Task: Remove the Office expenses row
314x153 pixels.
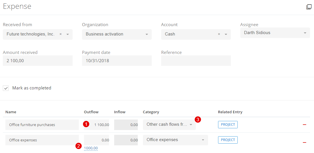Action: click(x=304, y=142)
